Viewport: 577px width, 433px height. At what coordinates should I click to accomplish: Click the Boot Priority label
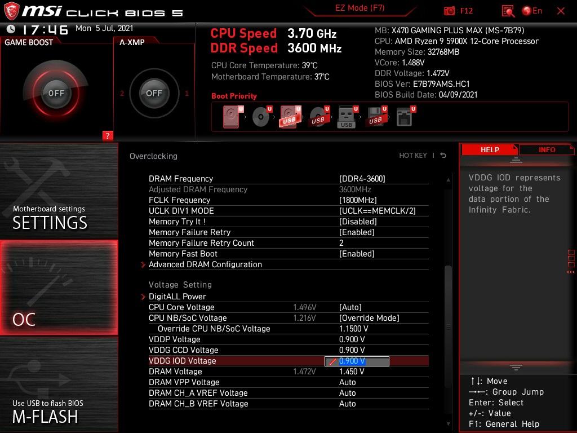pos(234,96)
